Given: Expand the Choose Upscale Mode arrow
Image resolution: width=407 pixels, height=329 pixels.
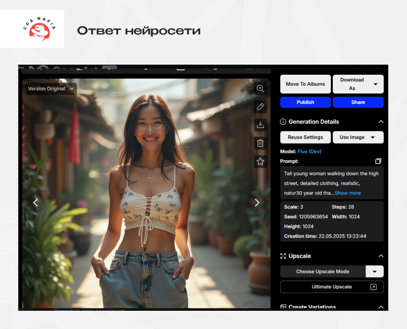Looking at the screenshot, I should (x=374, y=272).
